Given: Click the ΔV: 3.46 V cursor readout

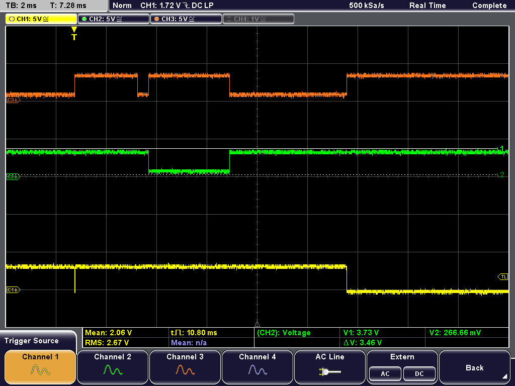Looking at the screenshot, I should click(x=363, y=343).
